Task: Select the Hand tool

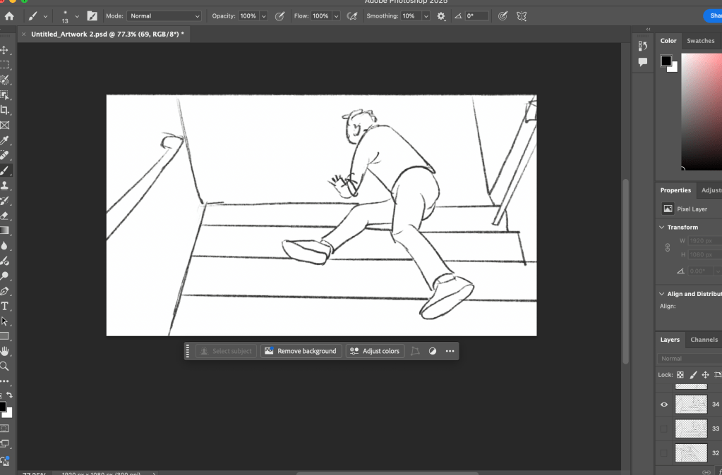Action: click(x=5, y=351)
